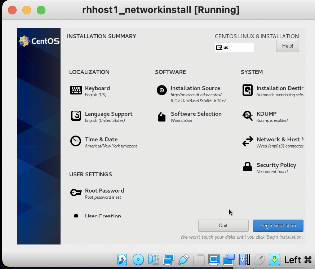Click the Workstation software selection text

click(181, 120)
